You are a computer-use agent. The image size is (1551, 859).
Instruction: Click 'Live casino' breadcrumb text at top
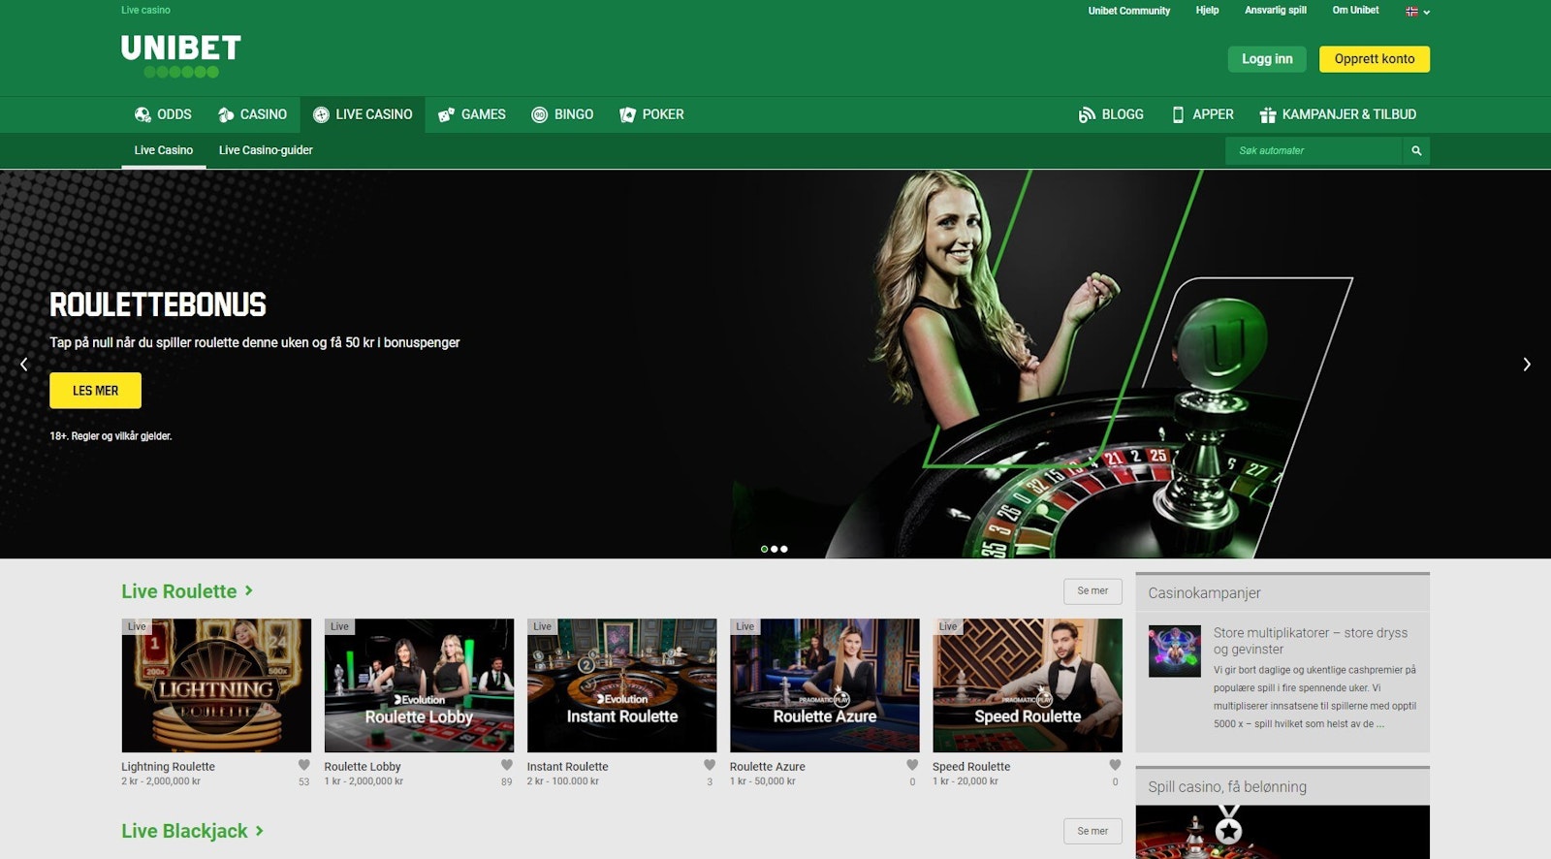point(145,10)
